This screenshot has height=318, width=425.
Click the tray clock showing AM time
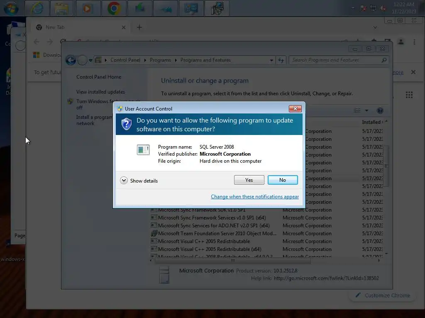(403, 8)
